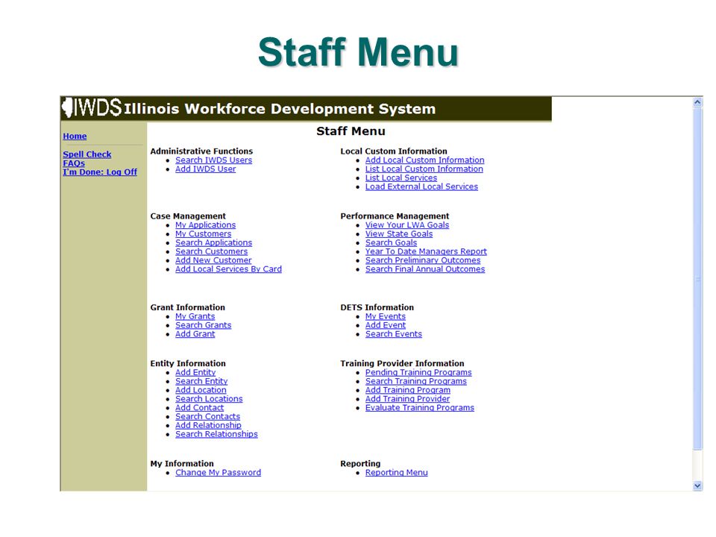Open My Events link

pyautogui.click(x=386, y=316)
